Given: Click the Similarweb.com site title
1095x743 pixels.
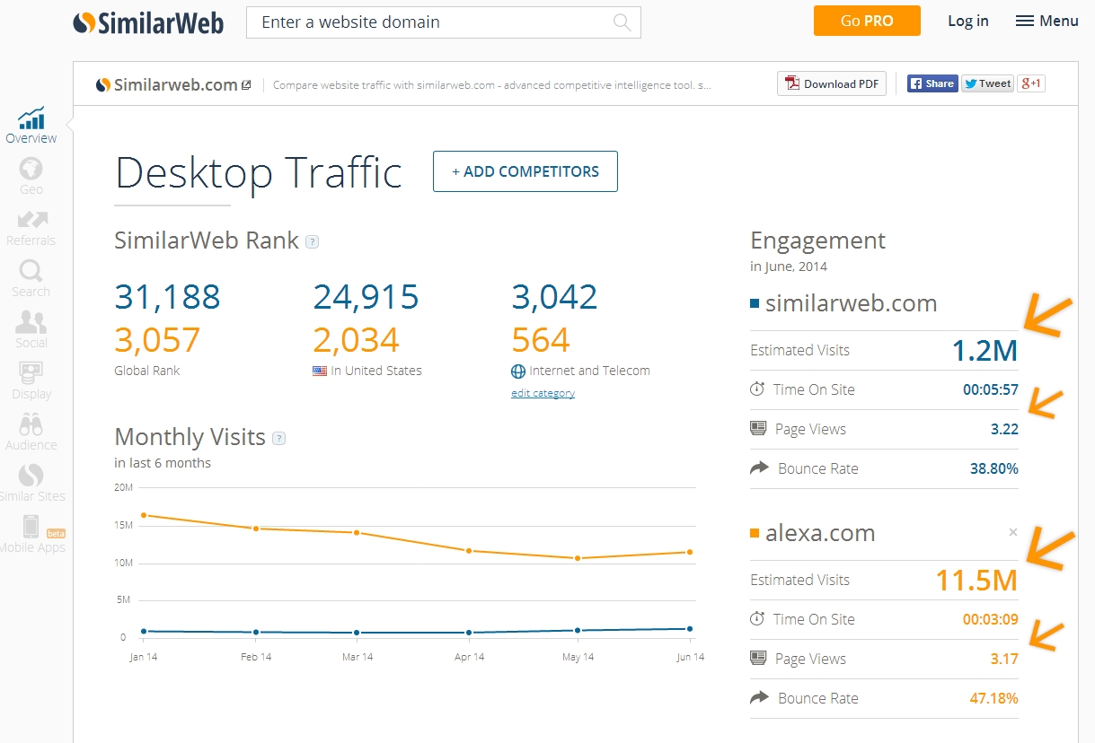Looking at the screenshot, I should 176,84.
